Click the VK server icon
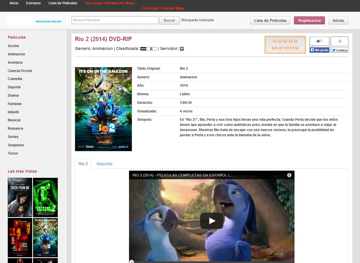The height and width of the screenshot is (263, 360). tap(182, 49)
